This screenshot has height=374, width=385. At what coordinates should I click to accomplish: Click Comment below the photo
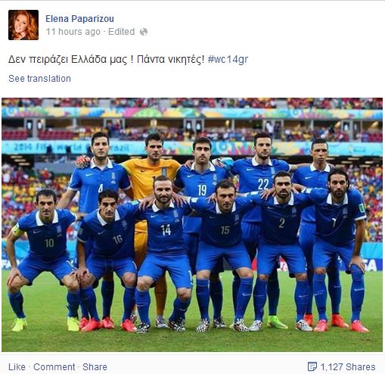pos(54,367)
